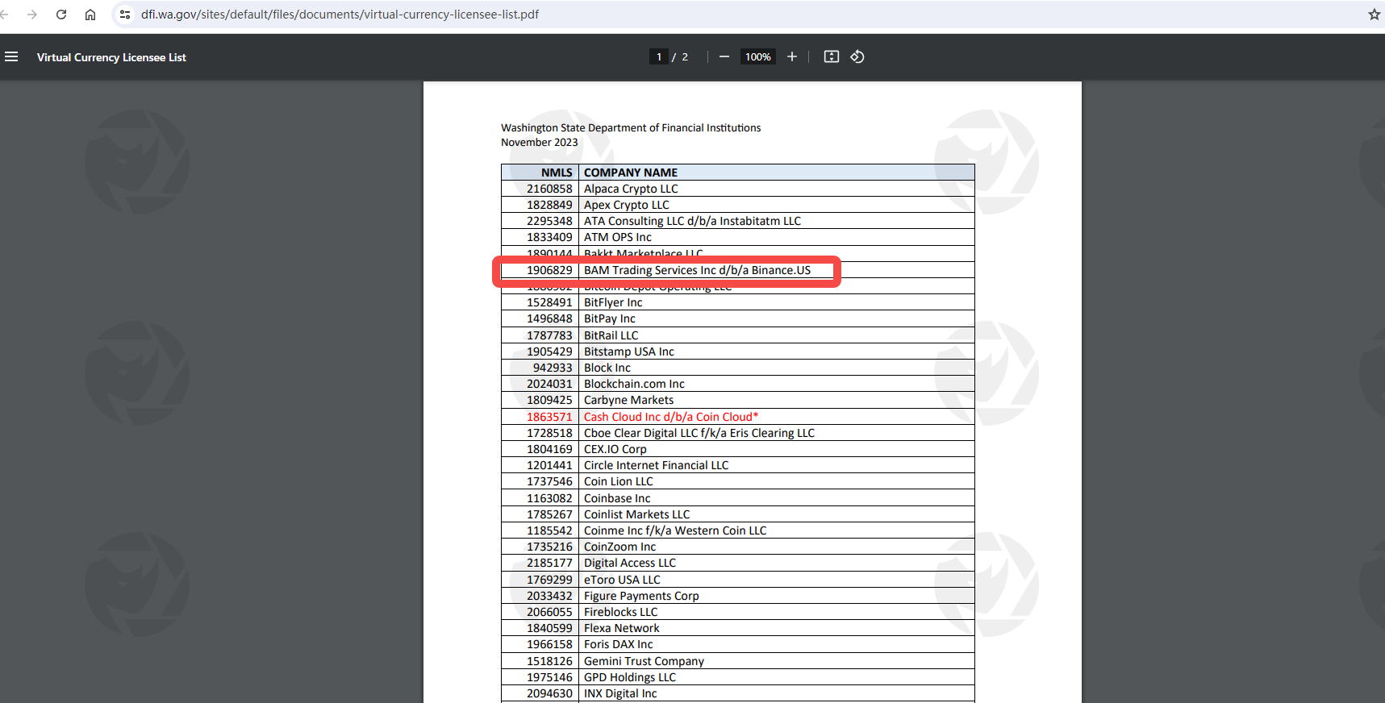The height and width of the screenshot is (703, 1385).
Task: Click the zoom in plus icon
Action: [791, 56]
